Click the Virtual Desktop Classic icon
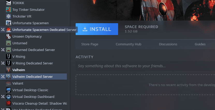215x110 pixels. click(8, 90)
